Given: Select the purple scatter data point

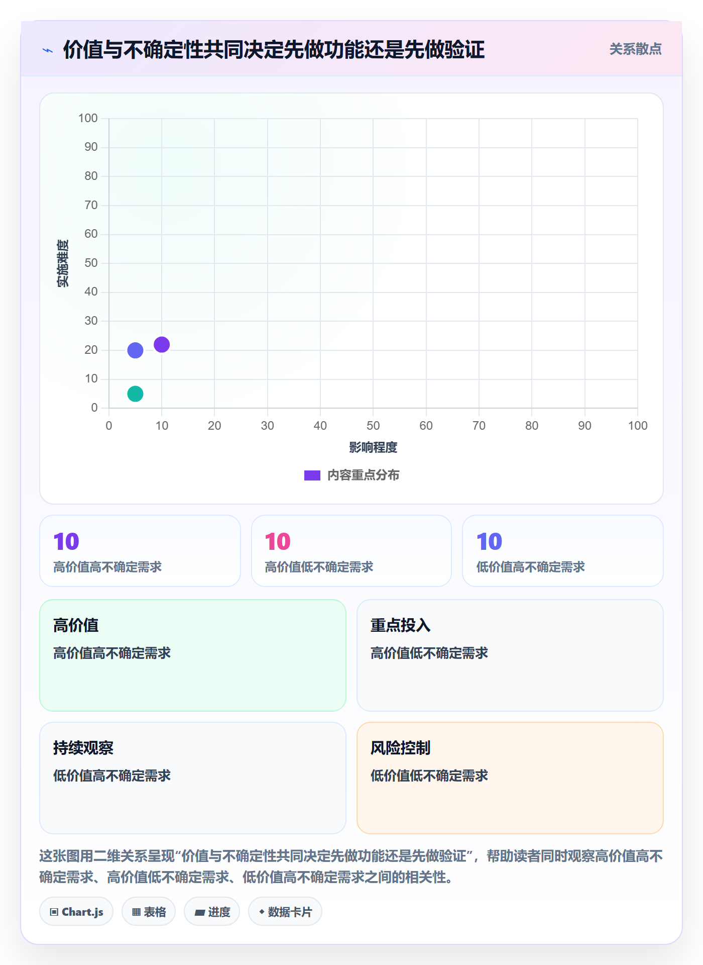Looking at the screenshot, I should 162,344.
